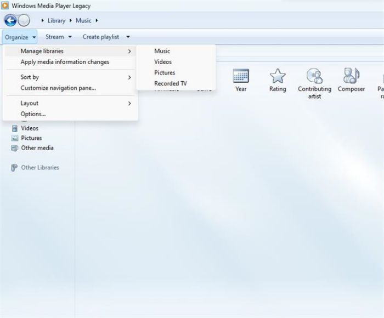This screenshot has width=384, height=318.
Task: Select the Pictures library icon in sidebar
Action: [15, 138]
